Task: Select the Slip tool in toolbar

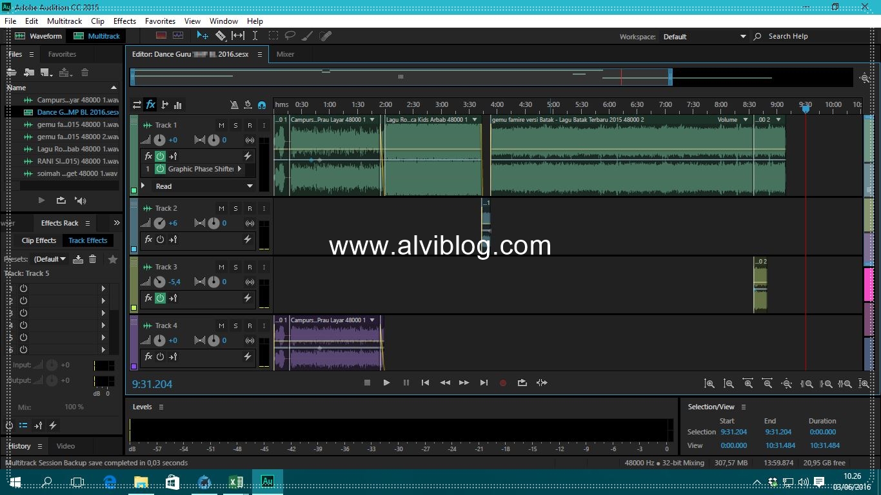Action: pyautogui.click(x=238, y=36)
